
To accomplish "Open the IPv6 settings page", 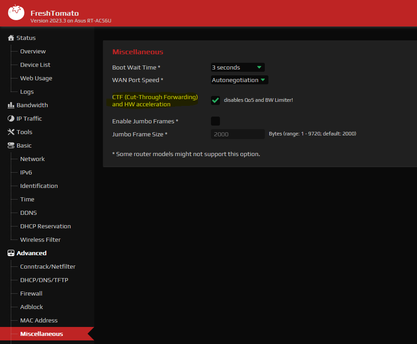I will (26, 172).
